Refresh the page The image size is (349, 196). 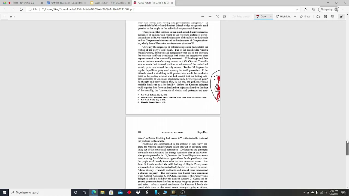pyautogui.click(x=21, y=9)
